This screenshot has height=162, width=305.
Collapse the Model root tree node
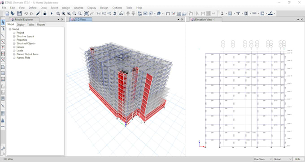10,29
